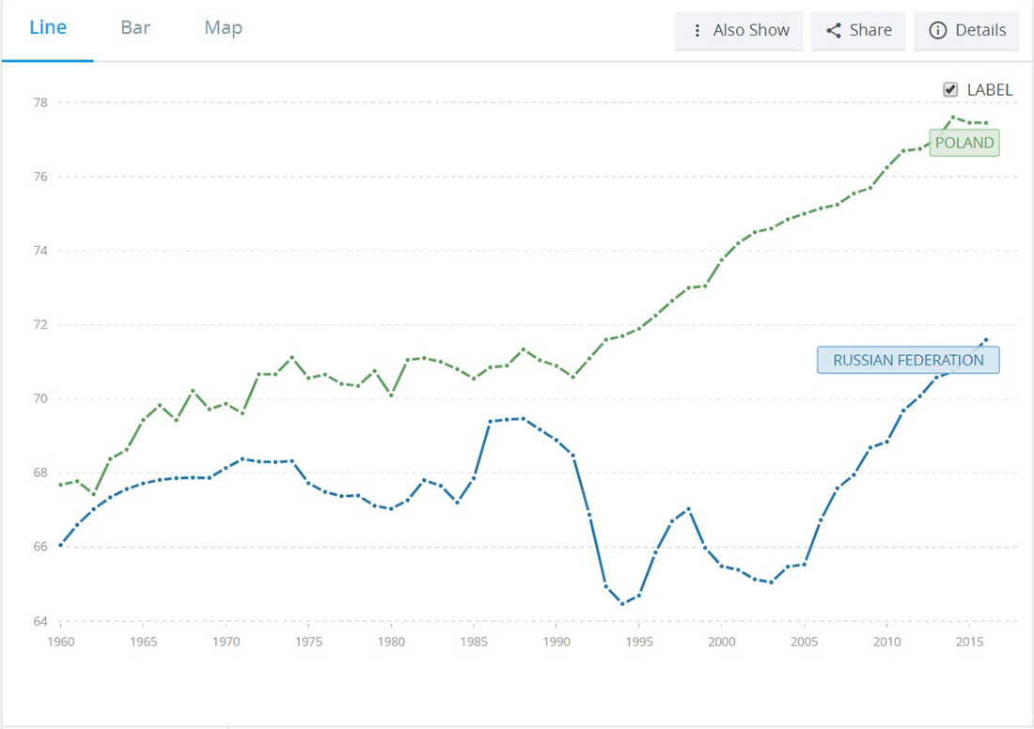Click the 1965 x-axis year label

pos(143,642)
